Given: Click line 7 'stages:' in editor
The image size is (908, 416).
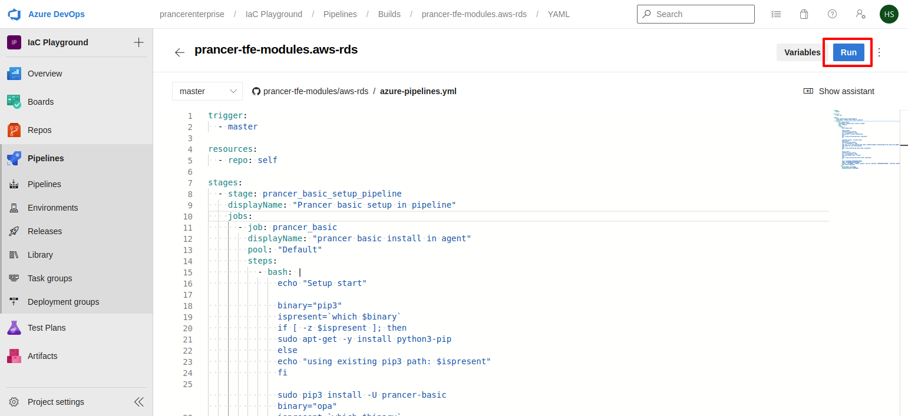Looking at the screenshot, I should pos(225,183).
